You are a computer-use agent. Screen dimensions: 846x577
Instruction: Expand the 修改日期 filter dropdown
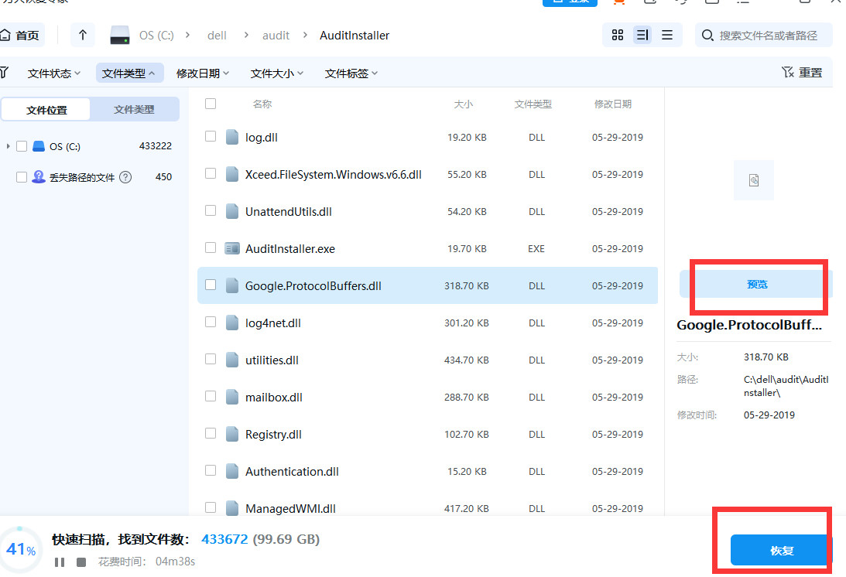203,73
